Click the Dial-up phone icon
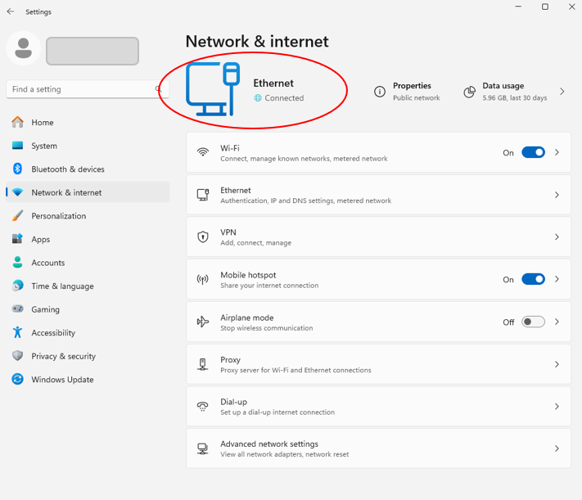Viewport: 582px width, 500px height. click(x=203, y=407)
